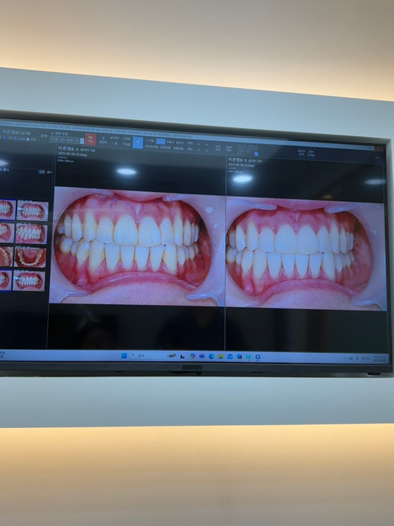Viewport: 394px width, 526px height.
Task: Close the viewer window with red X
Action: click(379, 148)
